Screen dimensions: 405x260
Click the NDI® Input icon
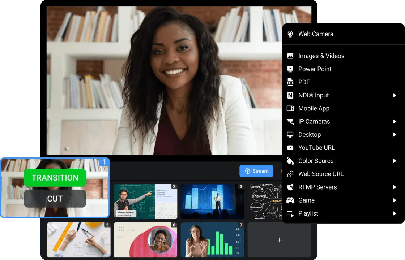pos(290,95)
